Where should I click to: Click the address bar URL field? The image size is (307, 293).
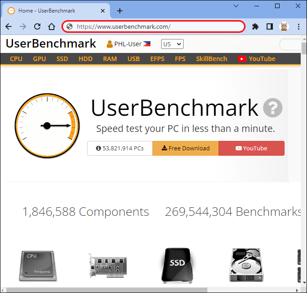tap(153, 26)
